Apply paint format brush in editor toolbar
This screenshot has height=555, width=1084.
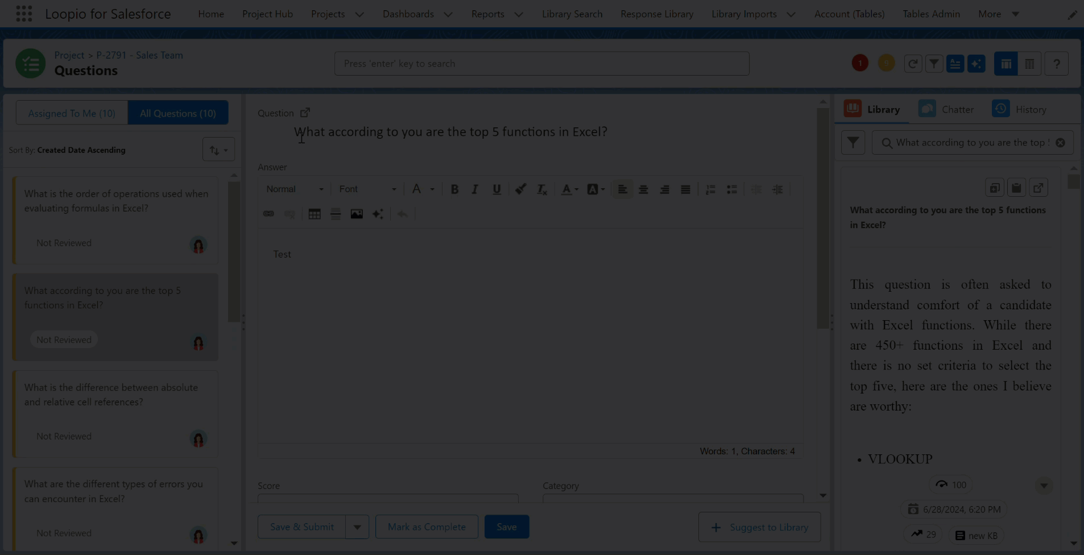pos(520,189)
